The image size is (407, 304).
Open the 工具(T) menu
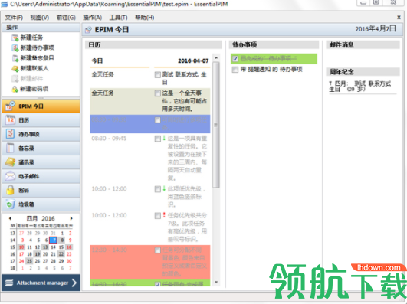point(118,18)
